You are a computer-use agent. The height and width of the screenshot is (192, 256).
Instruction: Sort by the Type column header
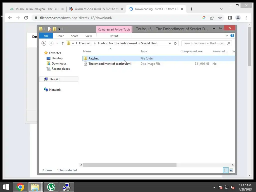[x=159, y=51]
